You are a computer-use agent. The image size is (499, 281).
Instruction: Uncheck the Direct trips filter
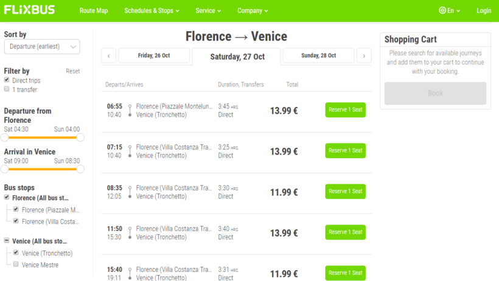7,80
